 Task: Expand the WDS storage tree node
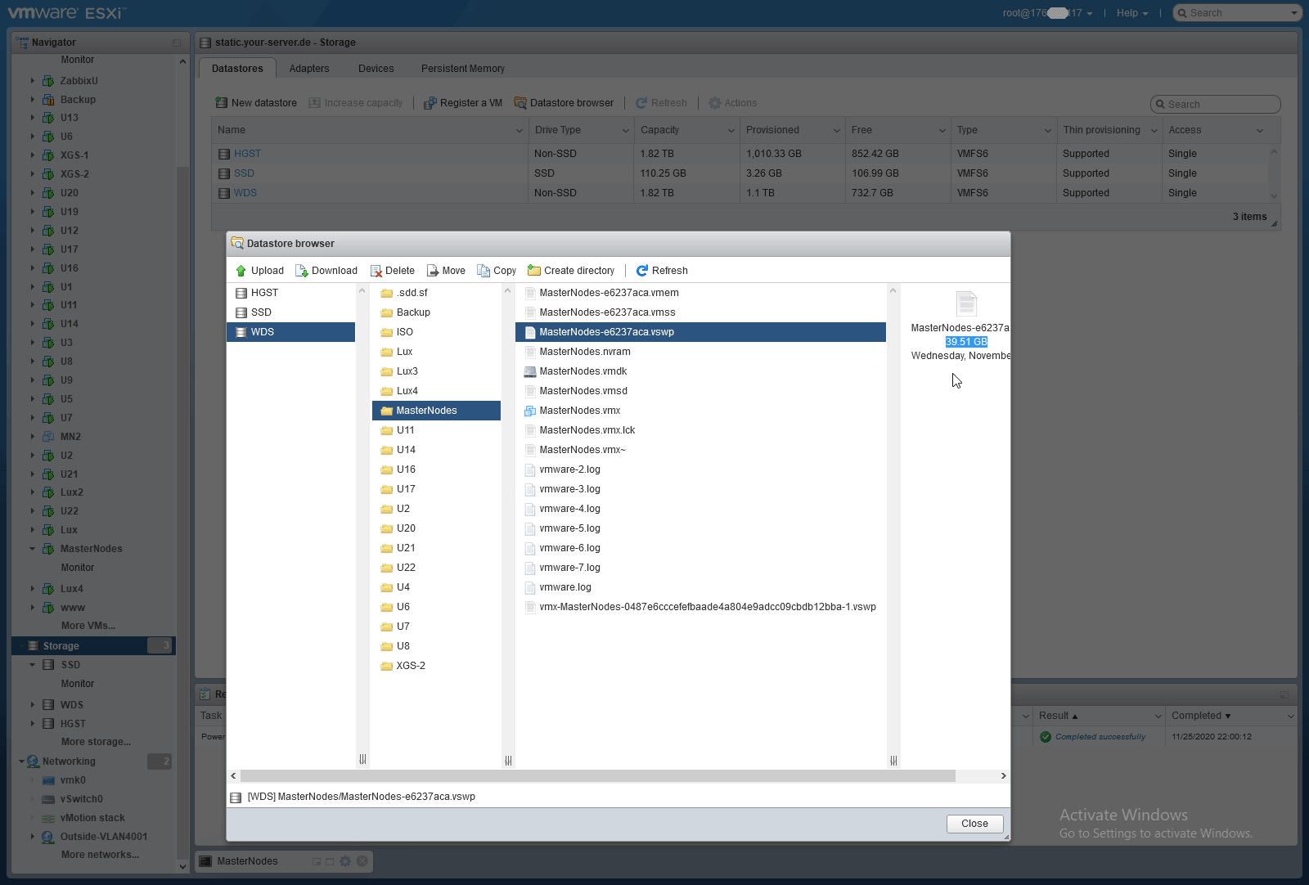tap(33, 705)
